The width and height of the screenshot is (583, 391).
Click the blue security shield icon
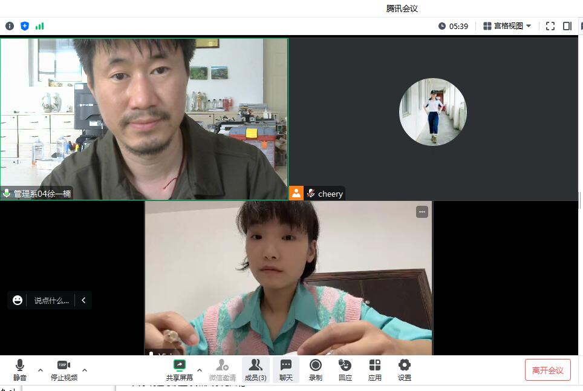[x=25, y=26]
